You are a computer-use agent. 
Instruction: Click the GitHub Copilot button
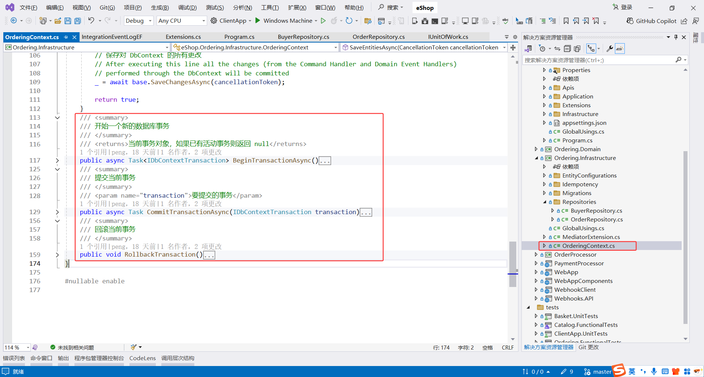click(x=651, y=21)
